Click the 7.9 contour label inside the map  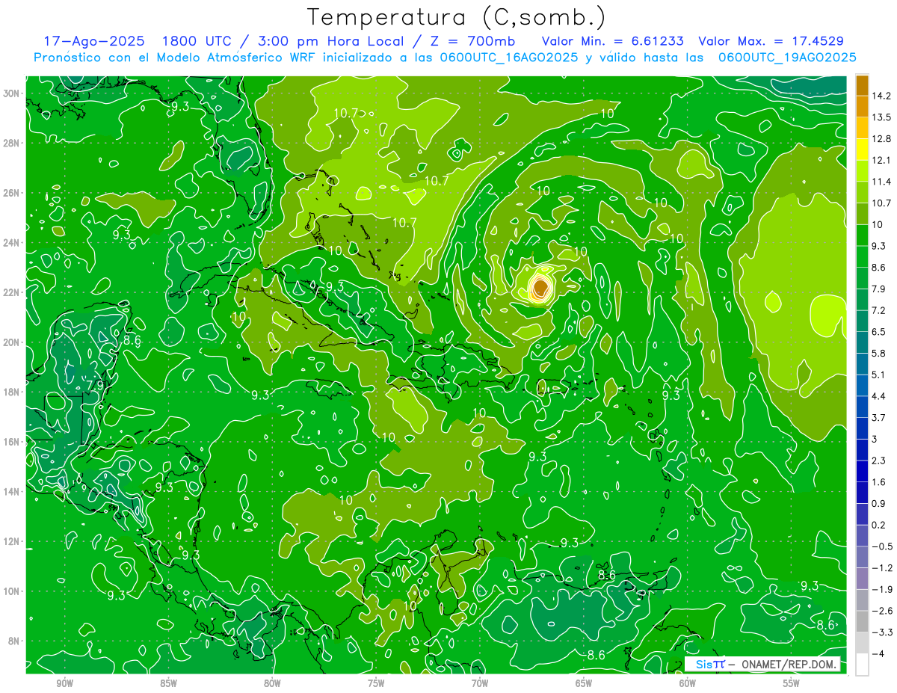point(96,385)
